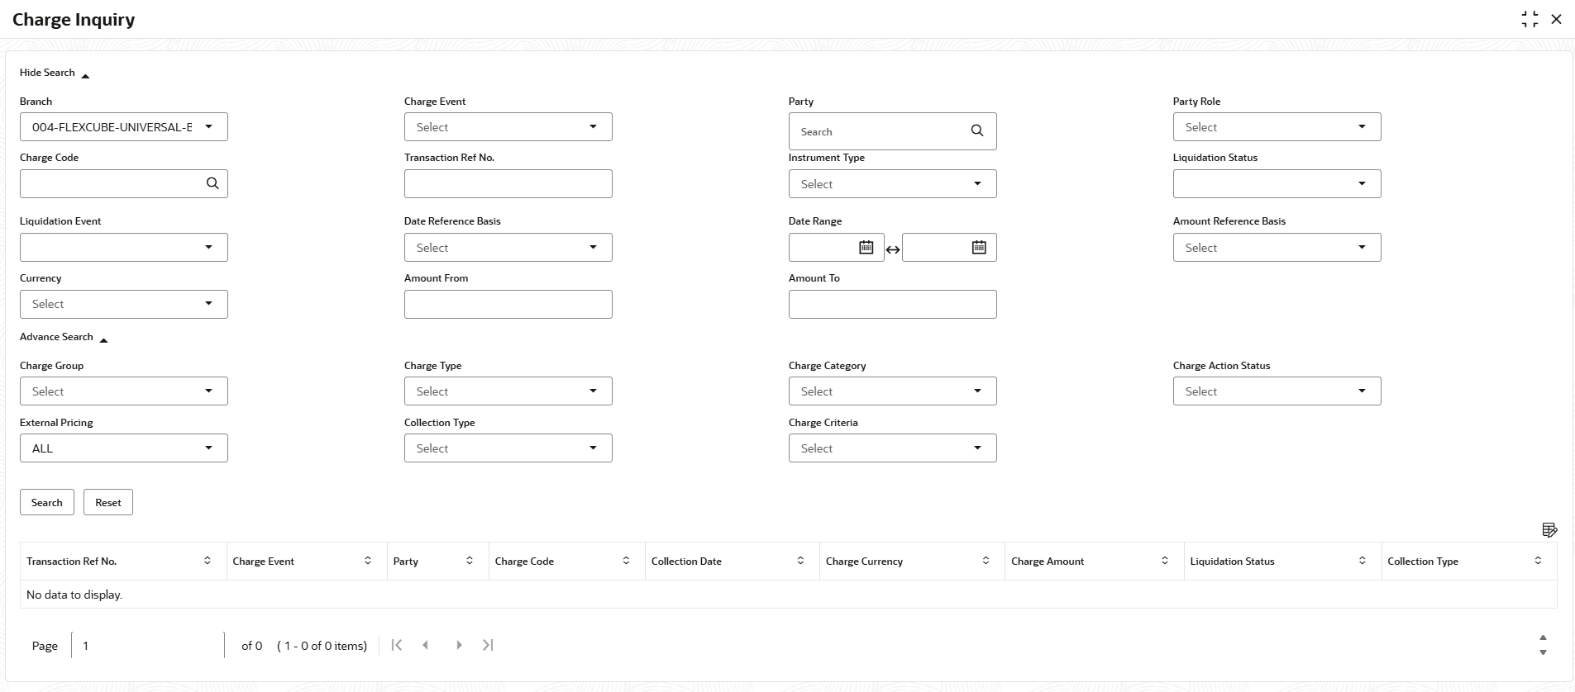Viewport: 1575px width, 692px height.
Task: Click the next page arrow
Action: click(459, 645)
